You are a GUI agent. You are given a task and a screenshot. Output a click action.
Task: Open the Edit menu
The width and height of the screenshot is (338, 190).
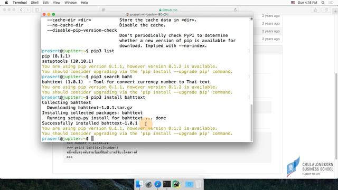(x=45, y=3)
